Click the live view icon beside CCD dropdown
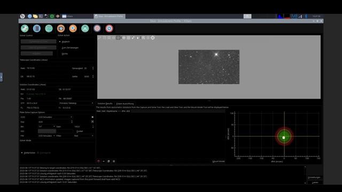Screen dimensions: 342x192 92,117
